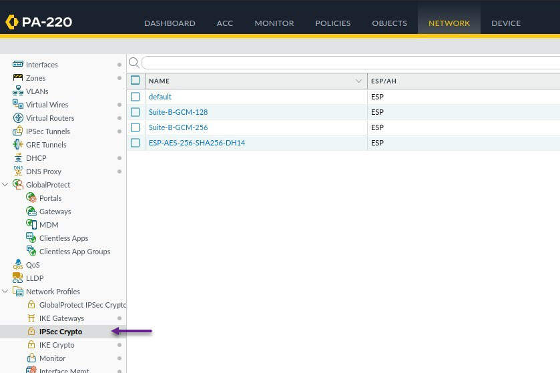Select the LLDP icon
The width and height of the screenshot is (560, 373).
18,278
